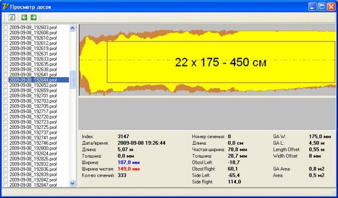This screenshot has height=198, width=338.
Task: Select file 2009-09-08_192703.prof
Action: 33,101
